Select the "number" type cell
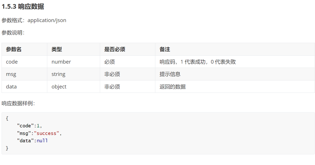The image size is (315, 165). (61, 62)
